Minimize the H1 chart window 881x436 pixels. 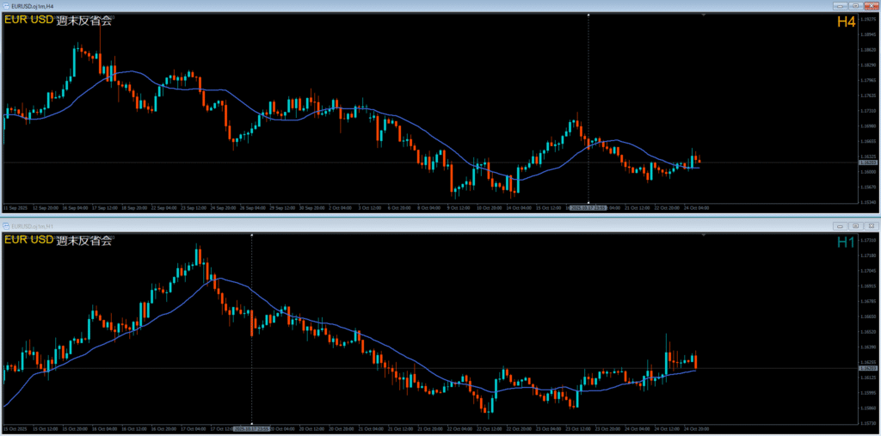pos(841,225)
